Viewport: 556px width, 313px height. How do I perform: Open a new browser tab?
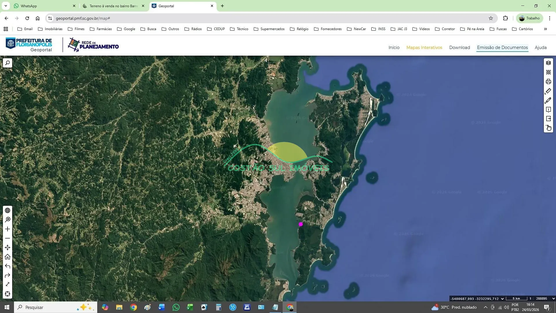click(222, 6)
